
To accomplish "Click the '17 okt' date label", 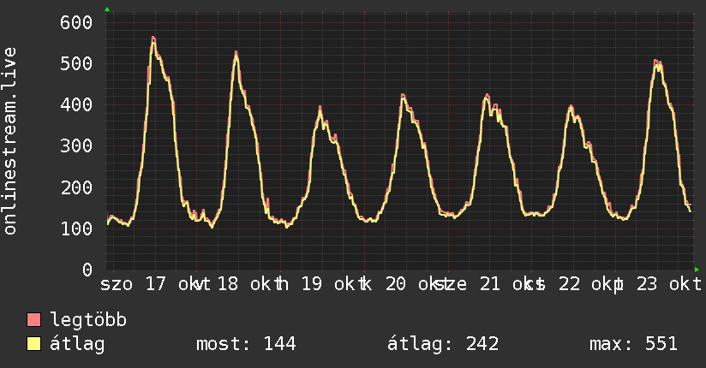I will [173, 284].
